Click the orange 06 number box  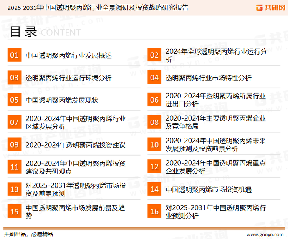[x=154, y=100]
